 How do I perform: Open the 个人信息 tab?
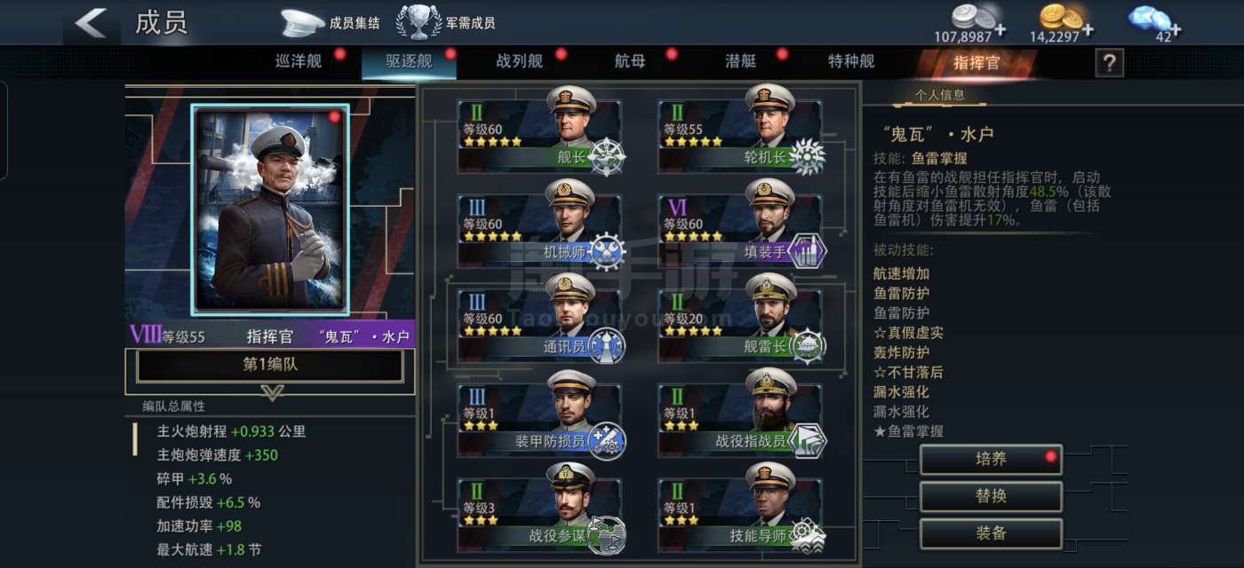(940, 95)
